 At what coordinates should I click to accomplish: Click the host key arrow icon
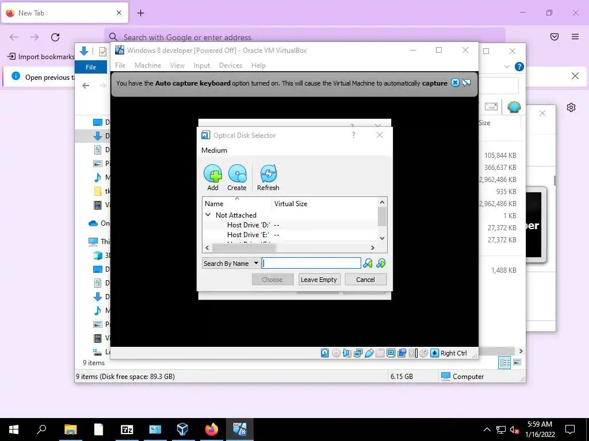(434, 353)
